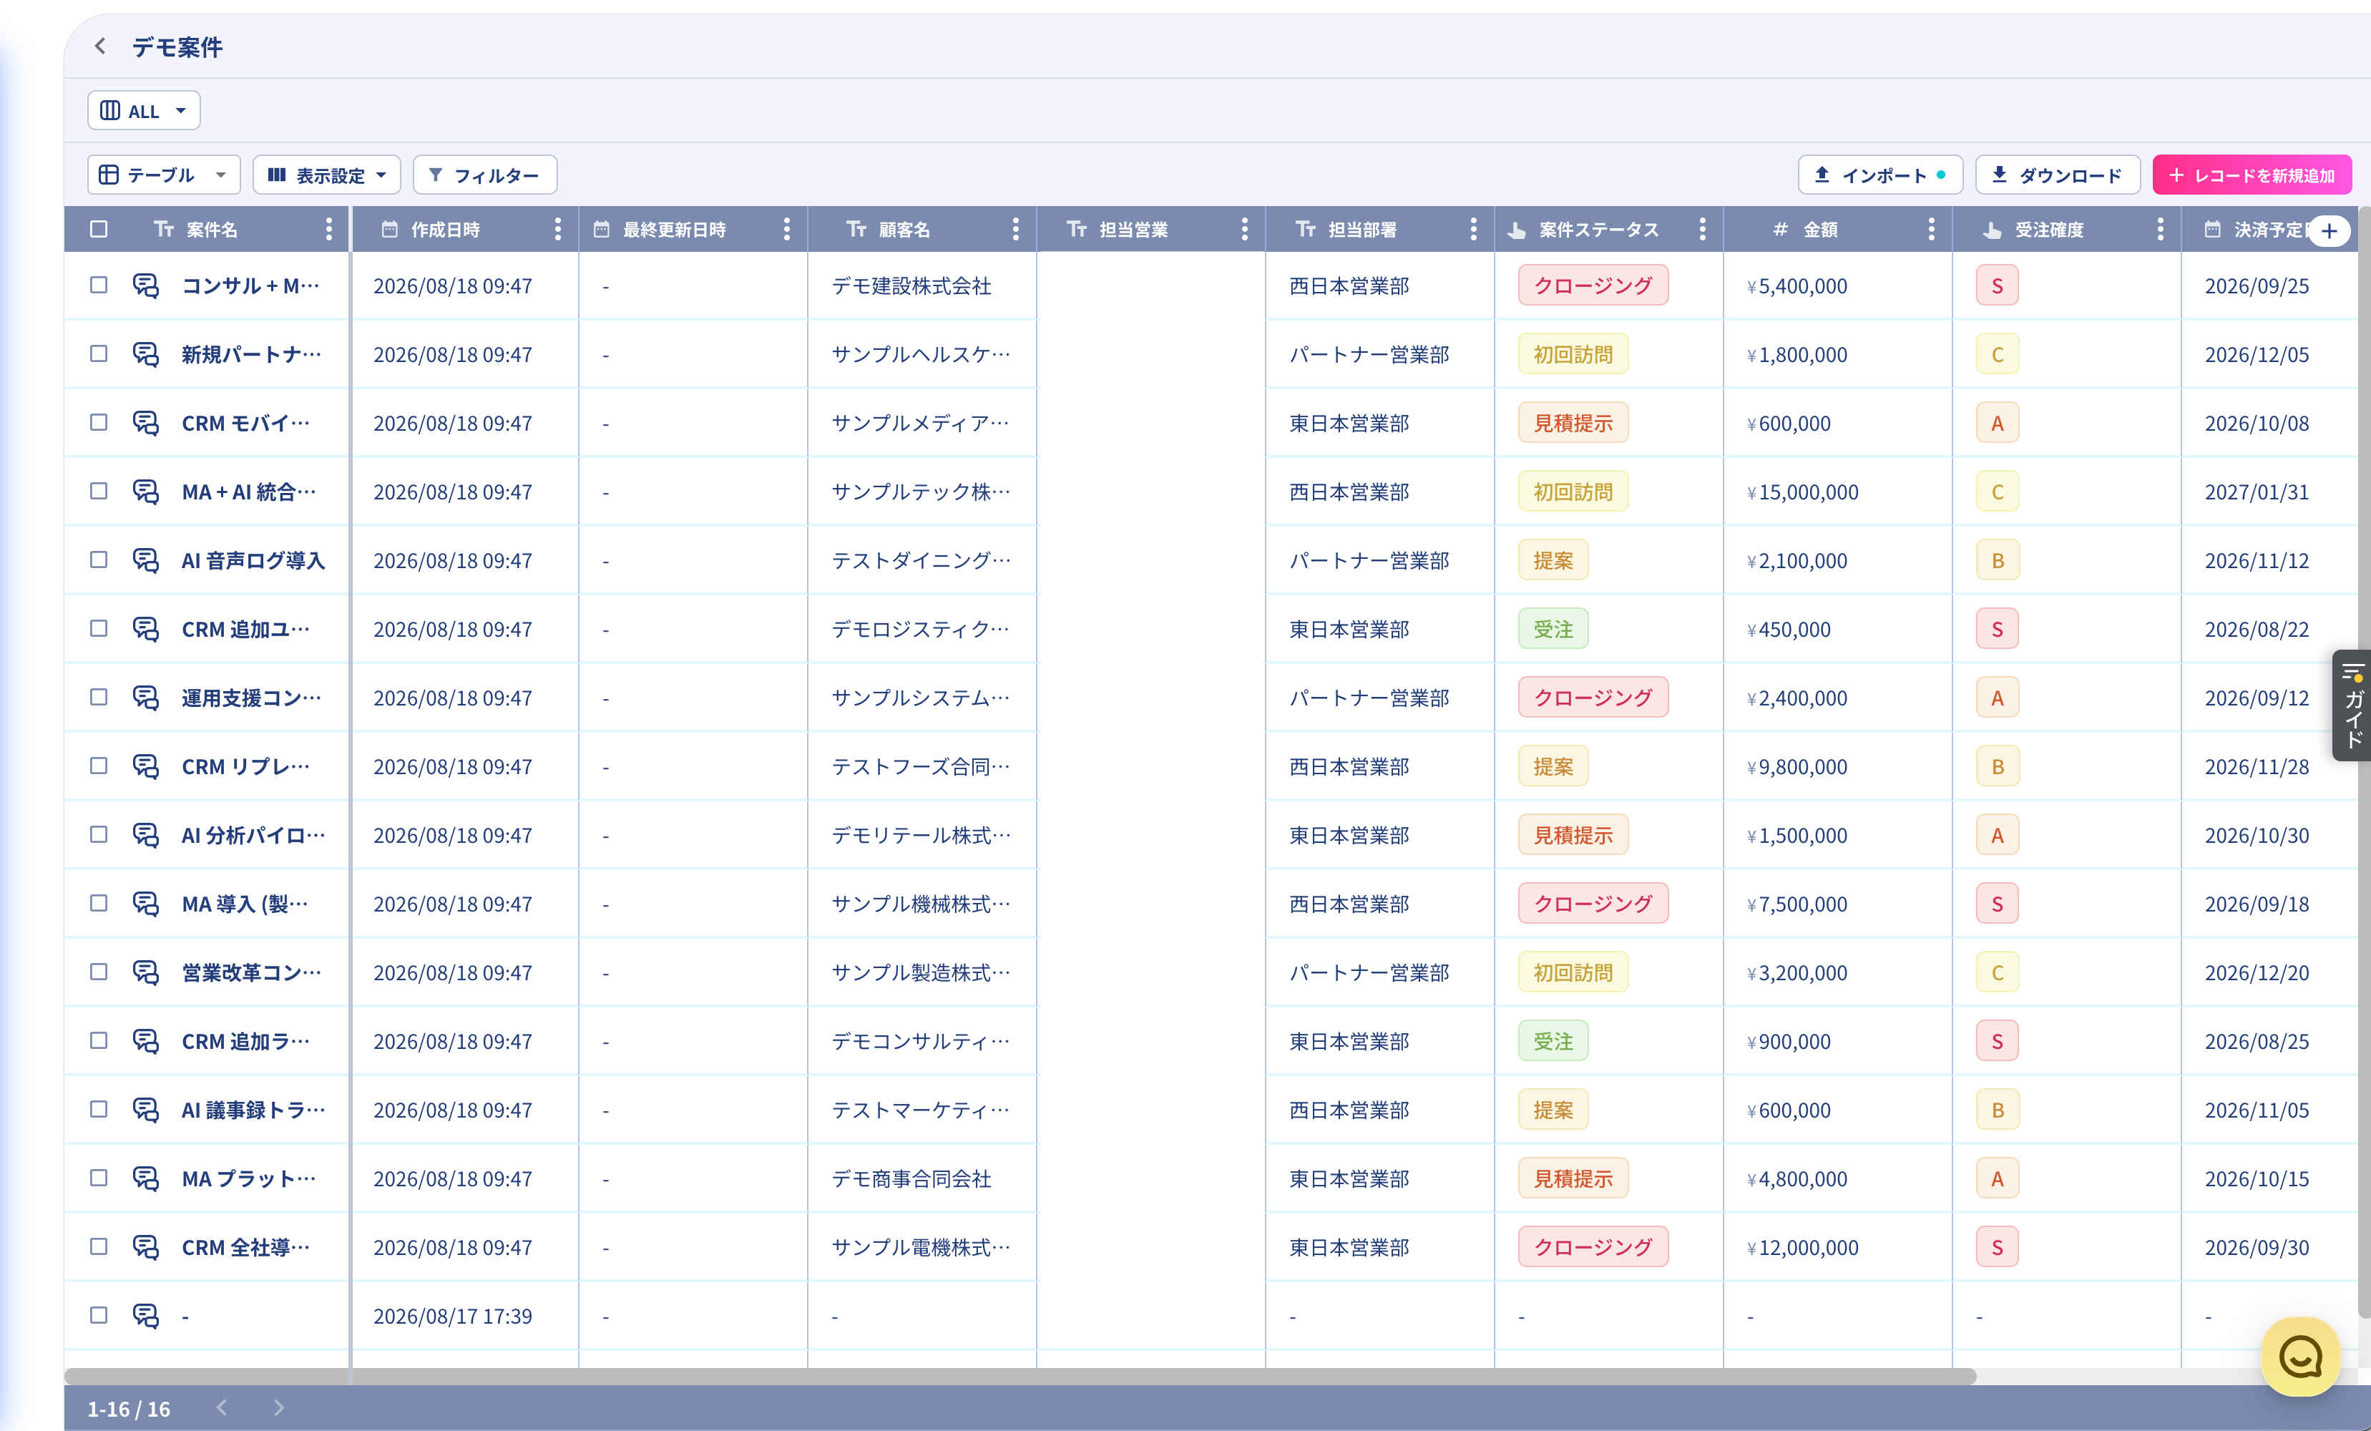Select クロージング status in デモ建設株式会社 row
The image size is (2371, 1431).
[x=1593, y=285]
